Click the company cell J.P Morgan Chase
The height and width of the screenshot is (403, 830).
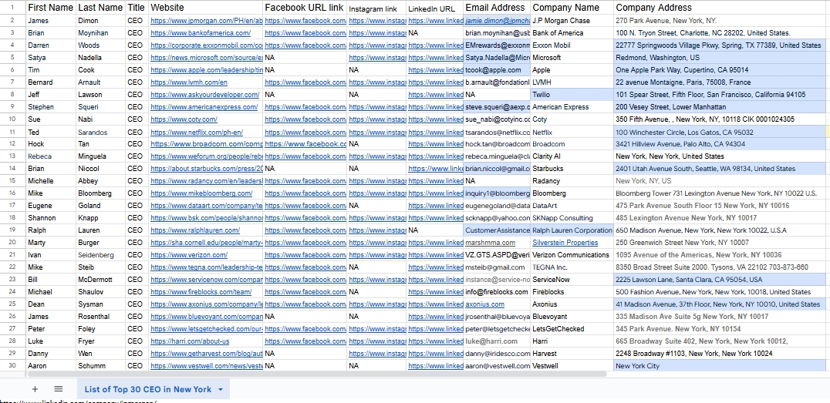[572, 21]
